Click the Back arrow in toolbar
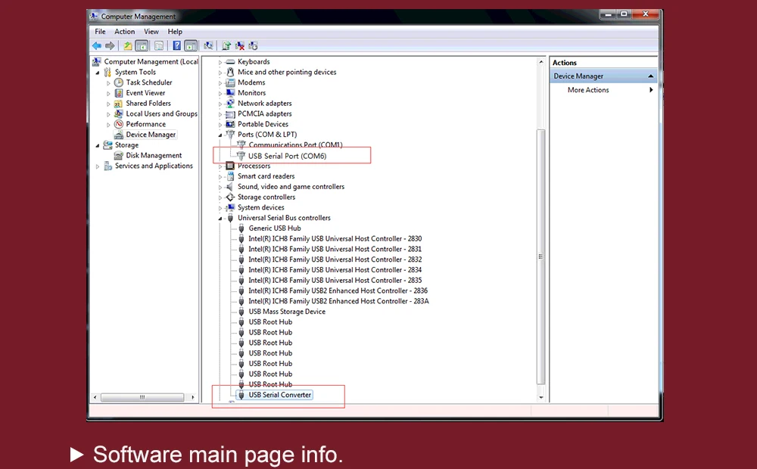 point(97,46)
